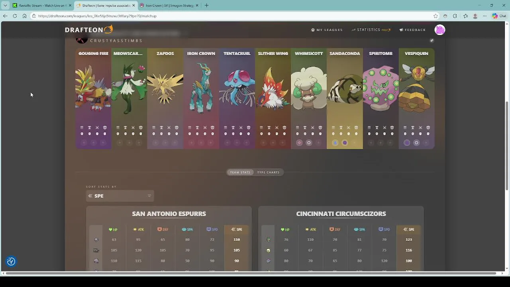Select the Meowscarada card

[x=129, y=99]
